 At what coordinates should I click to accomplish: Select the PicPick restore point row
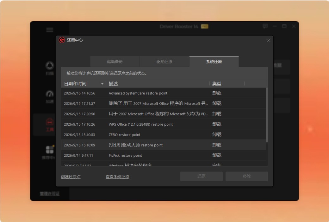pyautogui.click(x=164, y=155)
